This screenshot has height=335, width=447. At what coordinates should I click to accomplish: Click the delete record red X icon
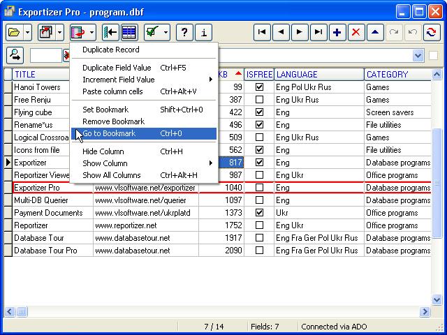[x=356, y=32]
